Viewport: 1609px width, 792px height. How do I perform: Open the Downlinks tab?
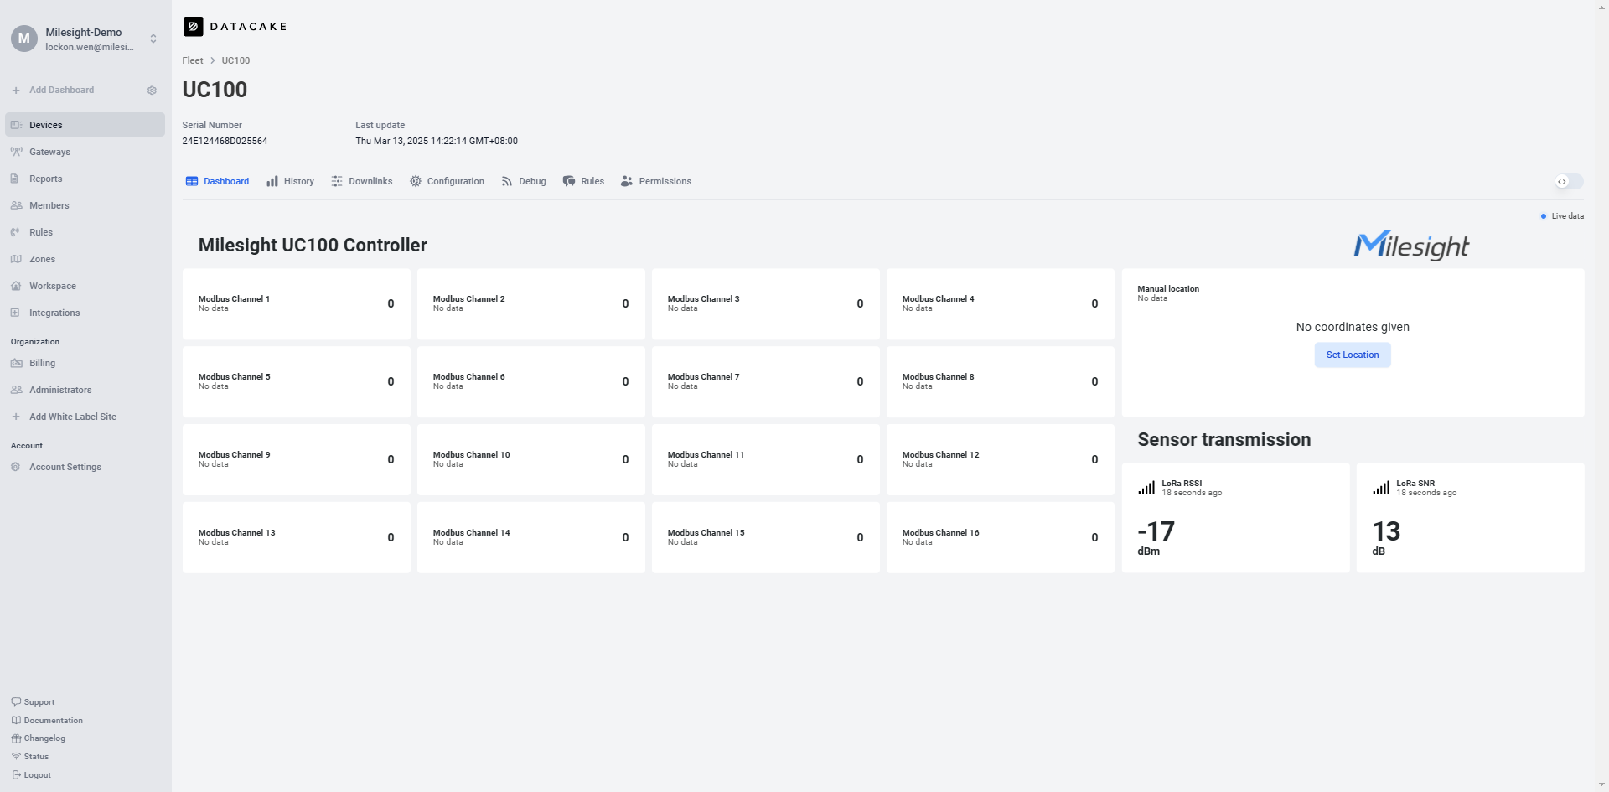click(x=361, y=181)
